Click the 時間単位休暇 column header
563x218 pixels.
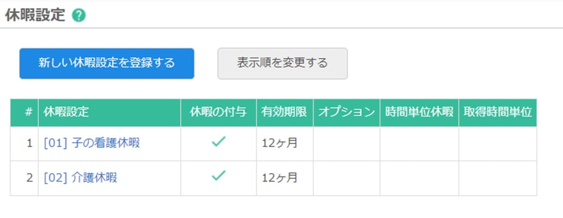419,113
